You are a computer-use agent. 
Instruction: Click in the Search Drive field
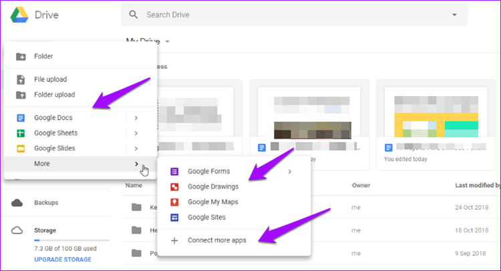click(294, 15)
